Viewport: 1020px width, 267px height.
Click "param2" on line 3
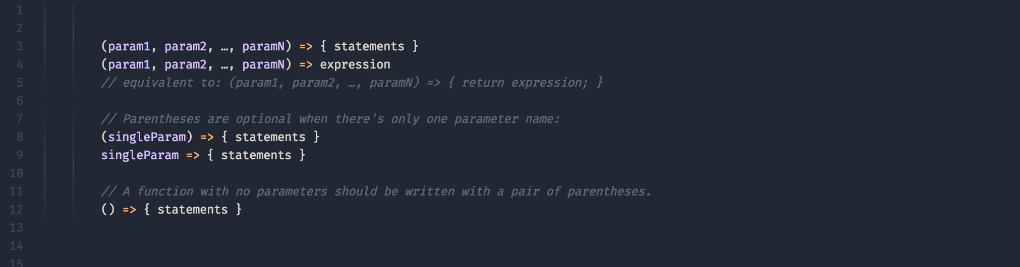click(x=185, y=46)
